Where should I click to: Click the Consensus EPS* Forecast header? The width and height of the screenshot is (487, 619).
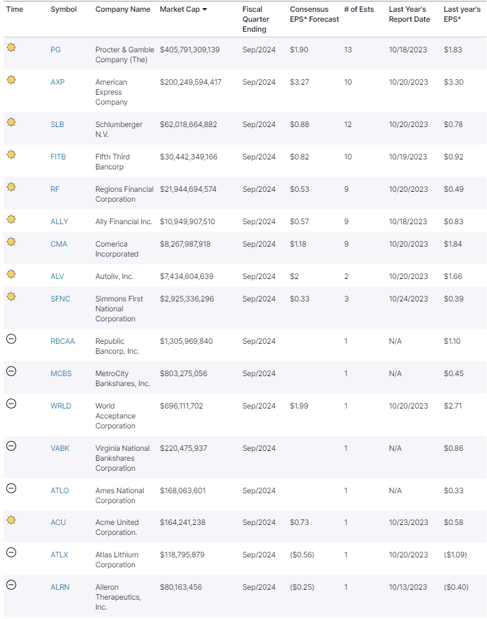[x=314, y=14]
